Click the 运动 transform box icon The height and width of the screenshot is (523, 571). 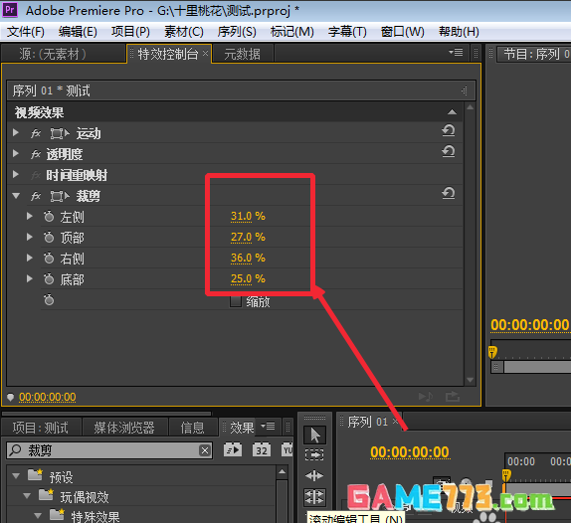point(60,133)
